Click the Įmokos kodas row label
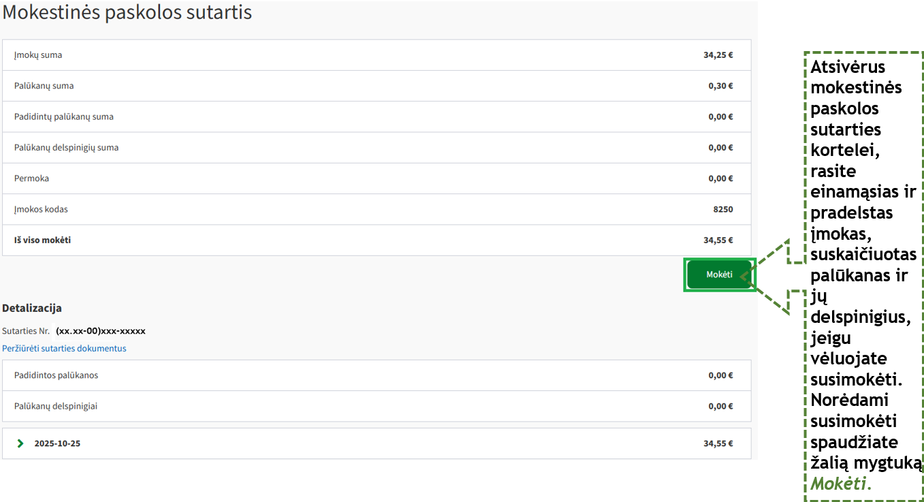The width and height of the screenshot is (924, 502). click(x=41, y=209)
